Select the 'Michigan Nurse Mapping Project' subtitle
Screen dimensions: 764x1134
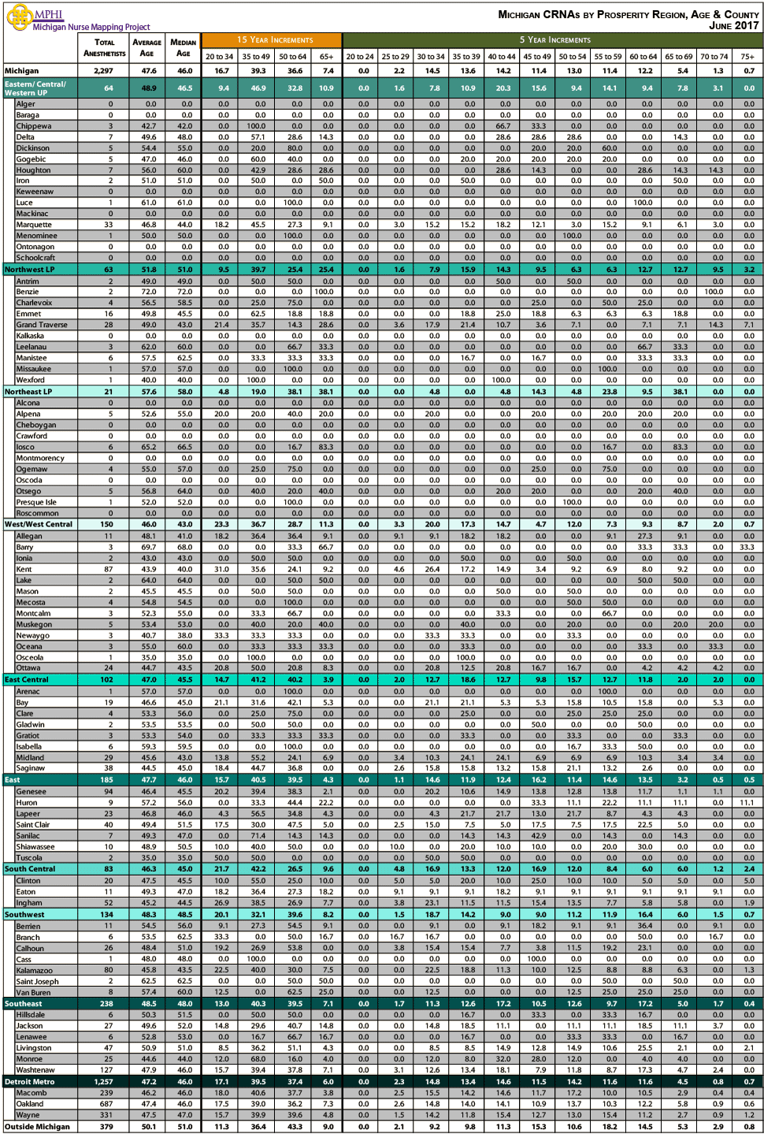point(91,27)
